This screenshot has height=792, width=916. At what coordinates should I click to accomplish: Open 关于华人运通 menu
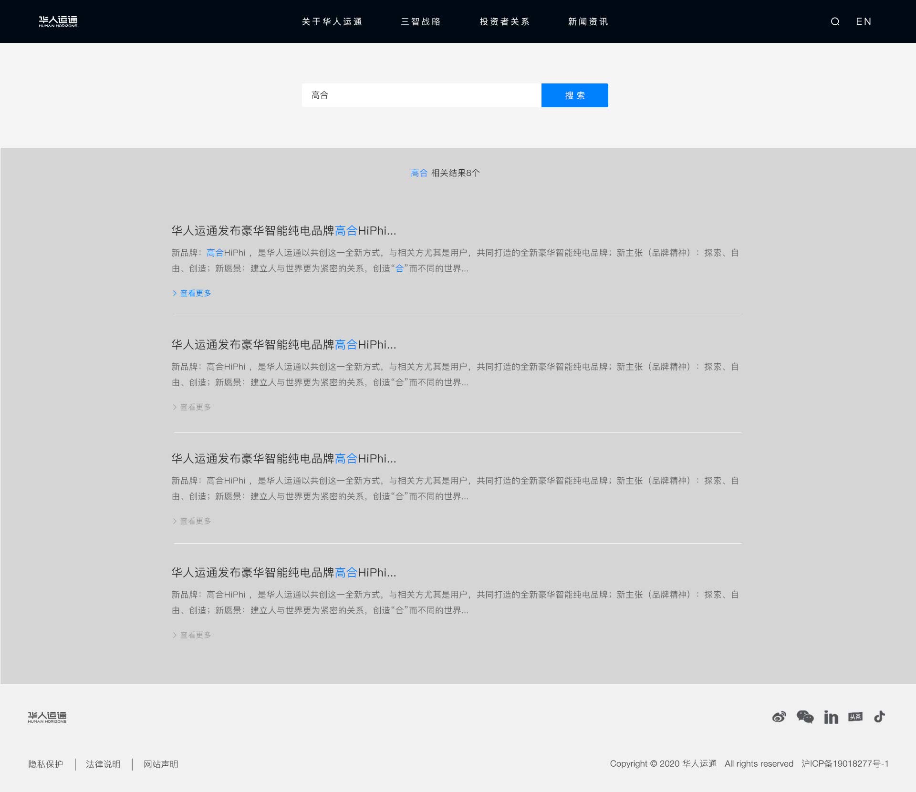[x=332, y=21]
